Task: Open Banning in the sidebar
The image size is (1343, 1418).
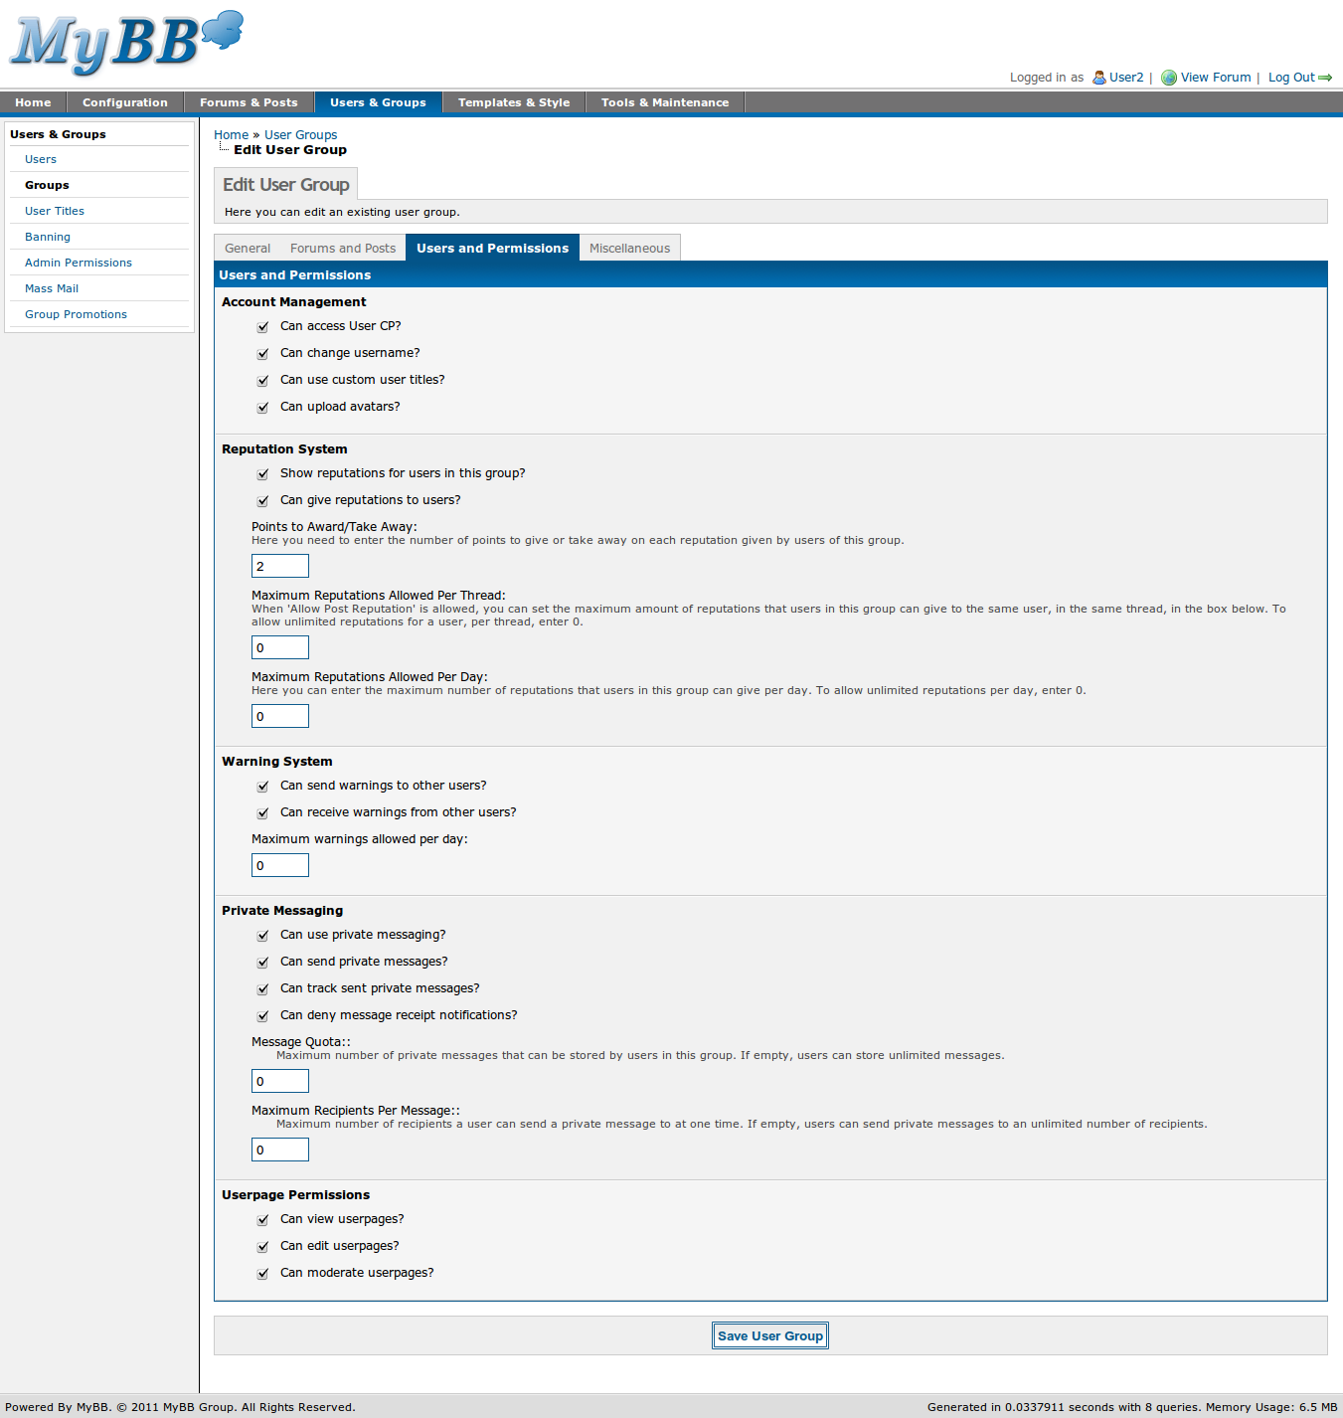Action: click(48, 237)
